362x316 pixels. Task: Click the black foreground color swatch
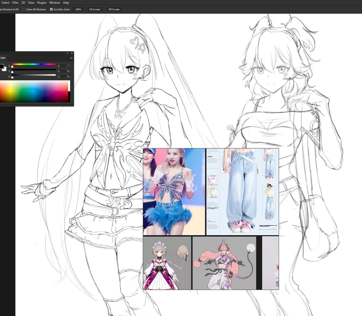click(2, 66)
